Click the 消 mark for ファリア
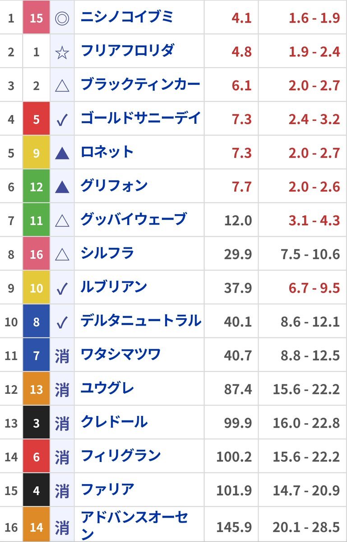Viewport: 347px width, 542px height. click(62, 491)
